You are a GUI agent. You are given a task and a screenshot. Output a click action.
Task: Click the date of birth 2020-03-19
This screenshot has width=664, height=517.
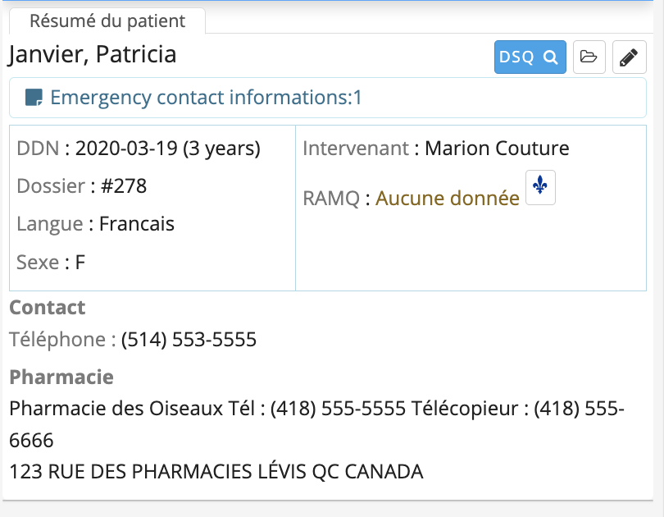(x=126, y=149)
